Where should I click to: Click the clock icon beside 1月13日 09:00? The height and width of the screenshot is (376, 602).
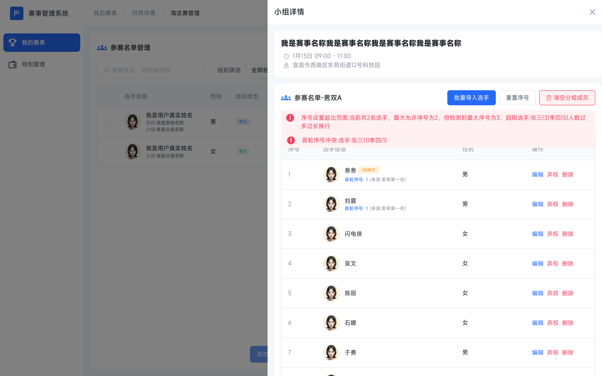(286, 56)
